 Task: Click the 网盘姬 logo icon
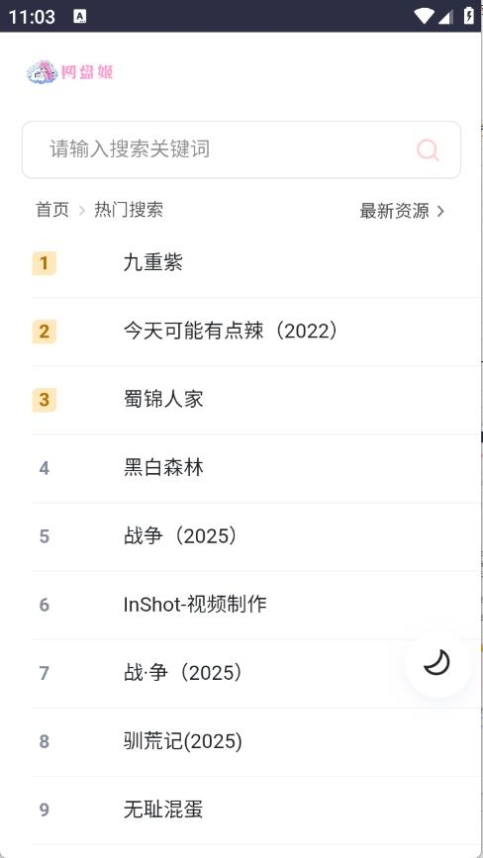pyautogui.click(x=69, y=71)
